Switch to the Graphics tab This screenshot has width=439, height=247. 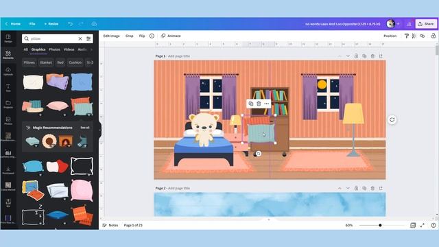click(38, 49)
